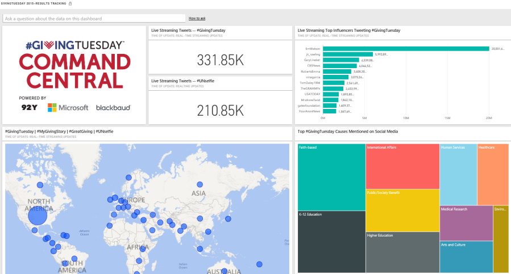Open the 'How to ask' link

197,19
